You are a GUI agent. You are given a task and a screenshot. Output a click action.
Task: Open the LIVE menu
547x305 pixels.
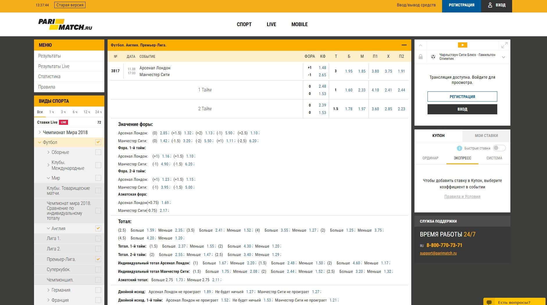pos(271,24)
